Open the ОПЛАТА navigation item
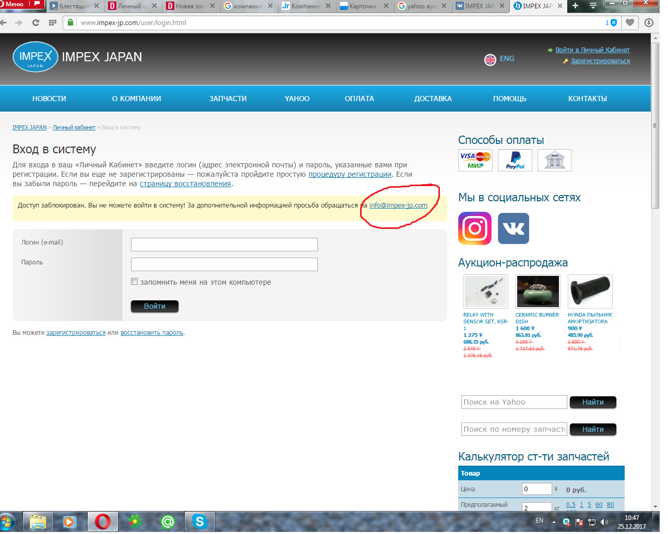This screenshot has width=668, height=534. point(360,99)
